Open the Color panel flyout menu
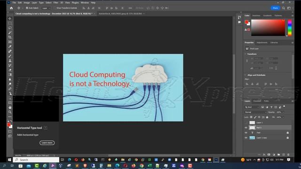Viewport: 301px width, 169px height. (x=292, y=15)
